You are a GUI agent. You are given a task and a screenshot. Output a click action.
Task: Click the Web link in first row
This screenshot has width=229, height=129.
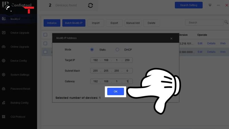223,43
